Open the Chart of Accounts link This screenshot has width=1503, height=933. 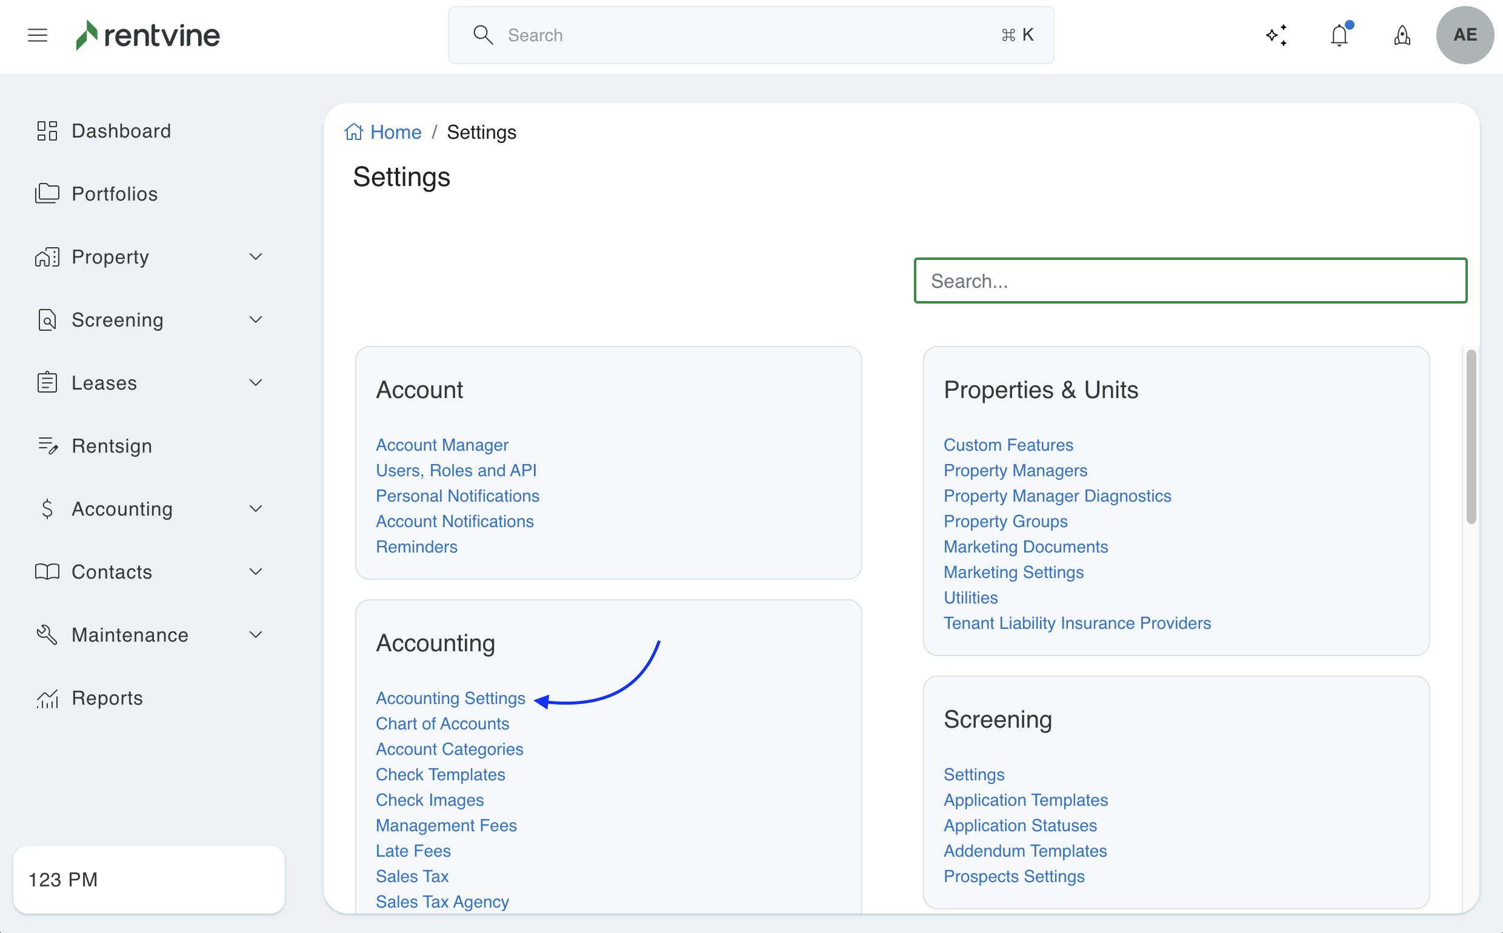pos(442,723)
